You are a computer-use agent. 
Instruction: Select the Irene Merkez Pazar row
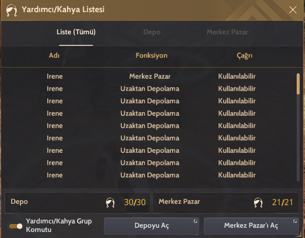coord(150,76)
